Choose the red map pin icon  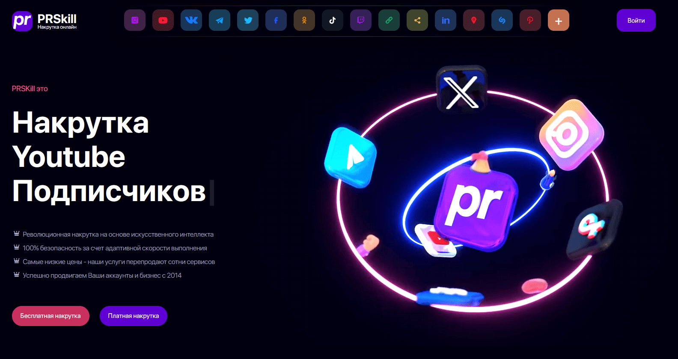tap(474, 20)
